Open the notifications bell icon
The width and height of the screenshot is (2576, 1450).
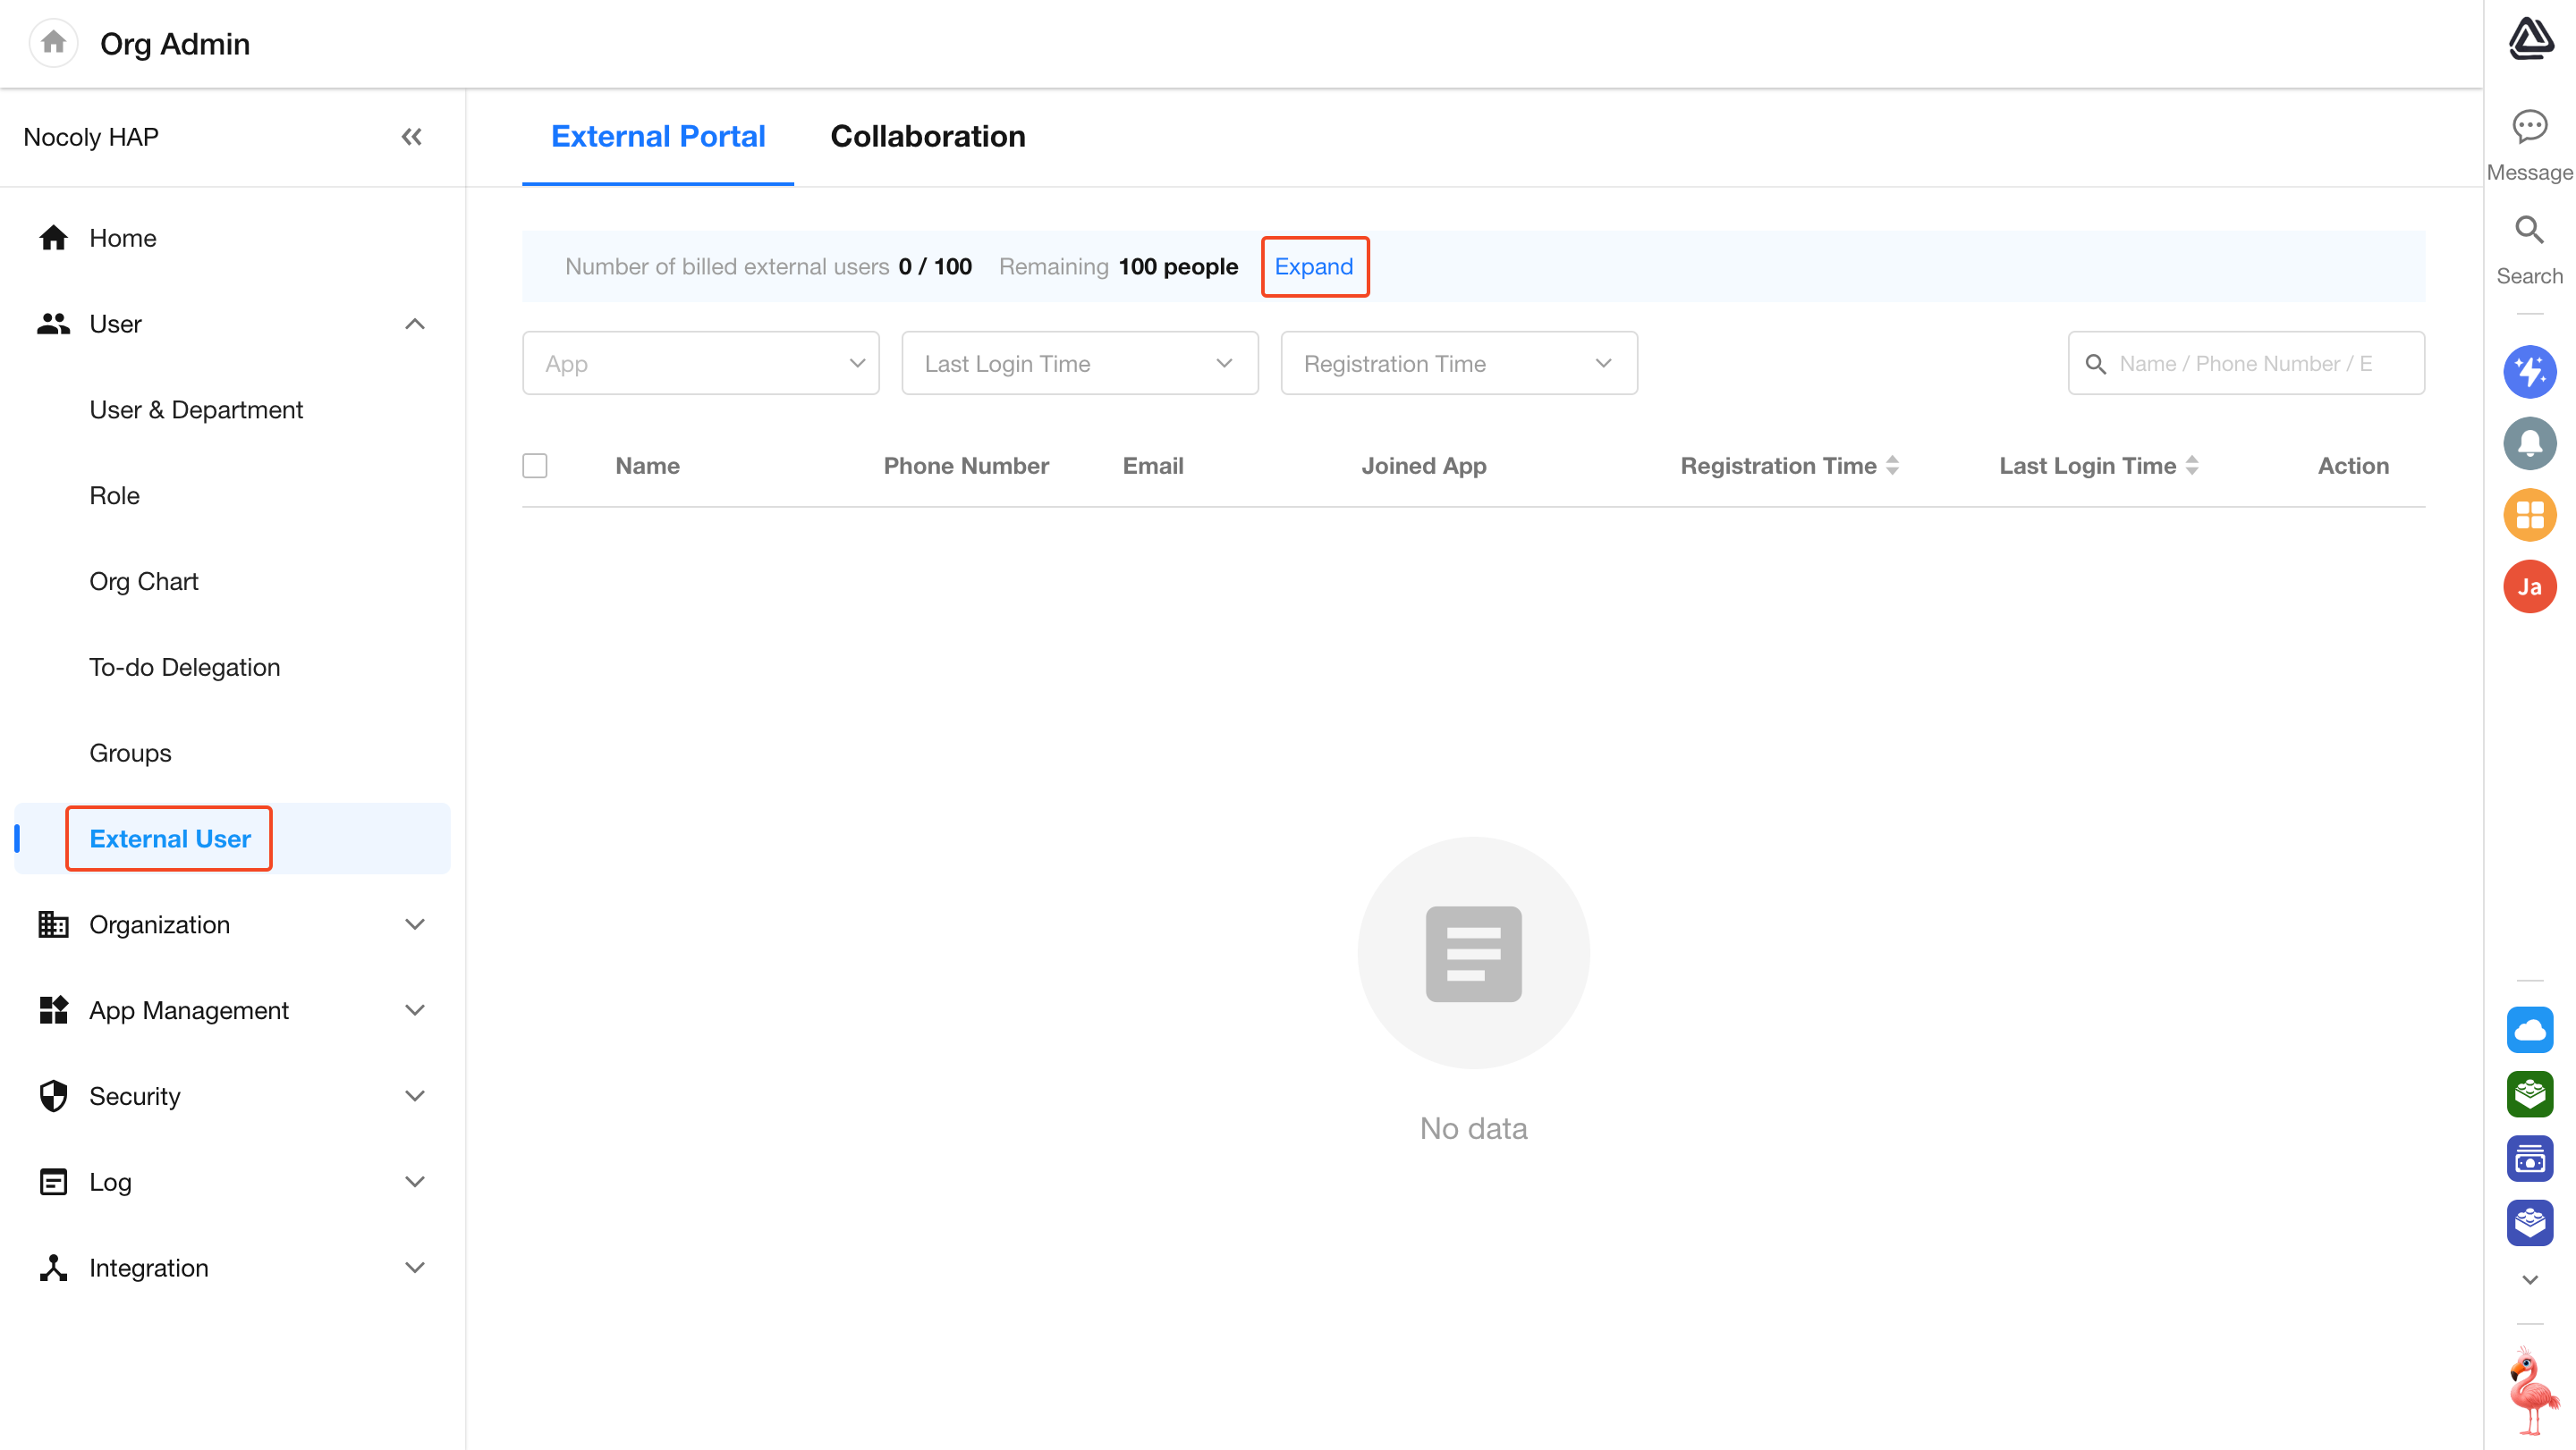tap(2529, 443)
